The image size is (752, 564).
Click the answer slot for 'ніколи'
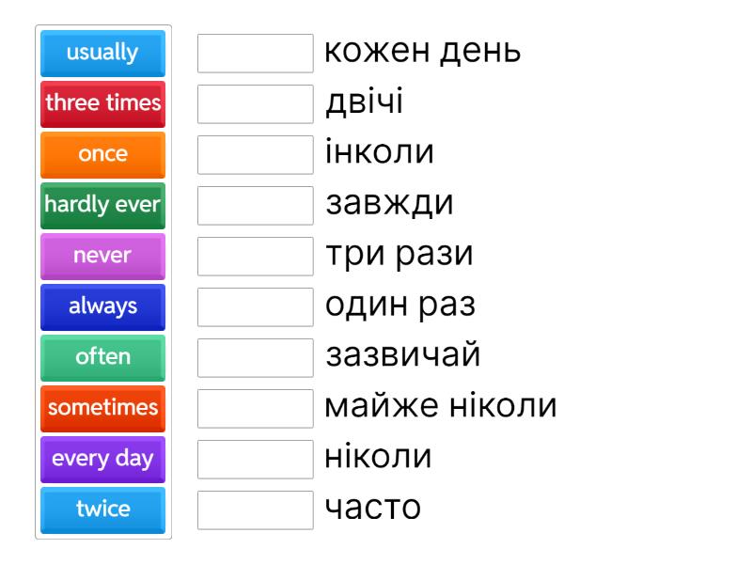point(255,460)
